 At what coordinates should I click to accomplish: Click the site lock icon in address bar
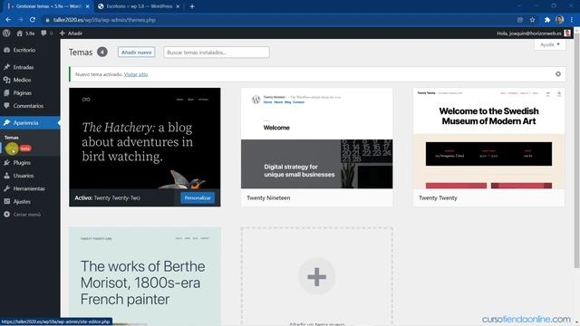click(x=47, y=20)
